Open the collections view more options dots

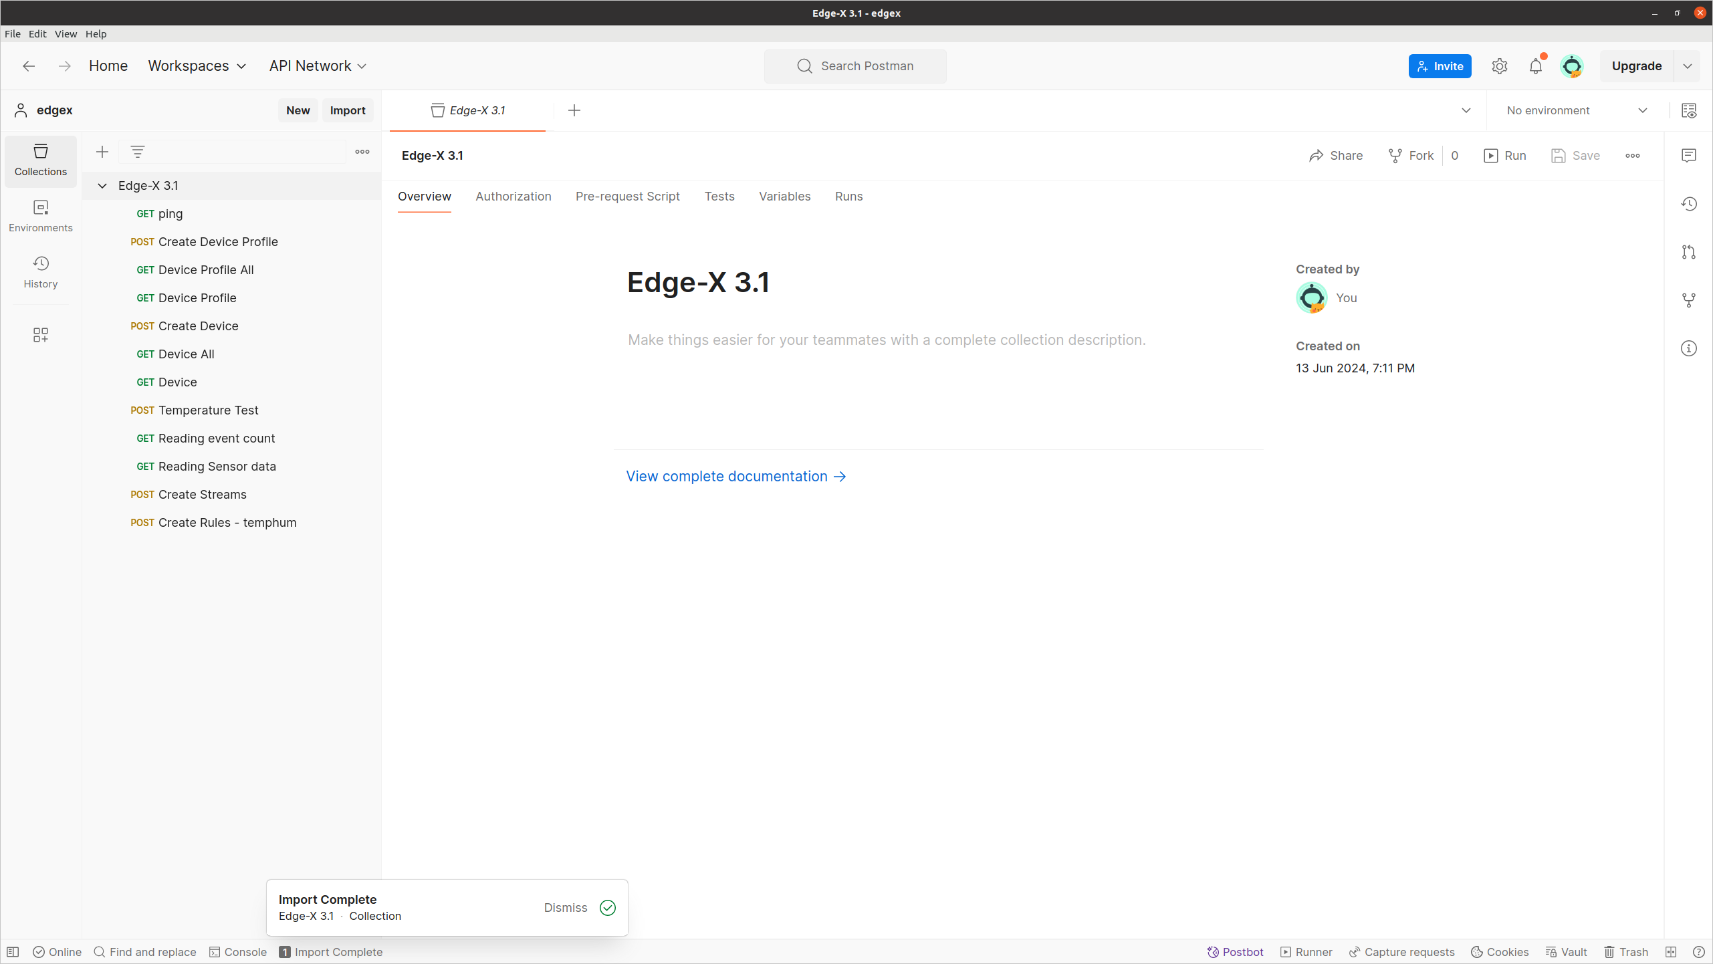coord(362,152)
